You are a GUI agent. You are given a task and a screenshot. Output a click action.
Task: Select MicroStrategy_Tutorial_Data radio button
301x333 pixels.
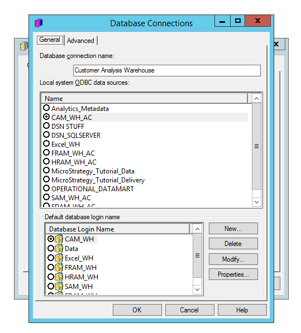46,171
